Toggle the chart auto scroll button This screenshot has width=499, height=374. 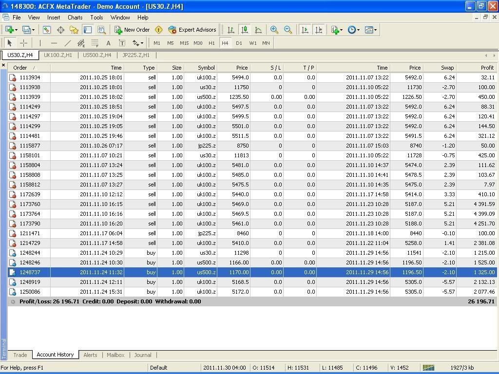pyautogui.click(x=305, y=30)
